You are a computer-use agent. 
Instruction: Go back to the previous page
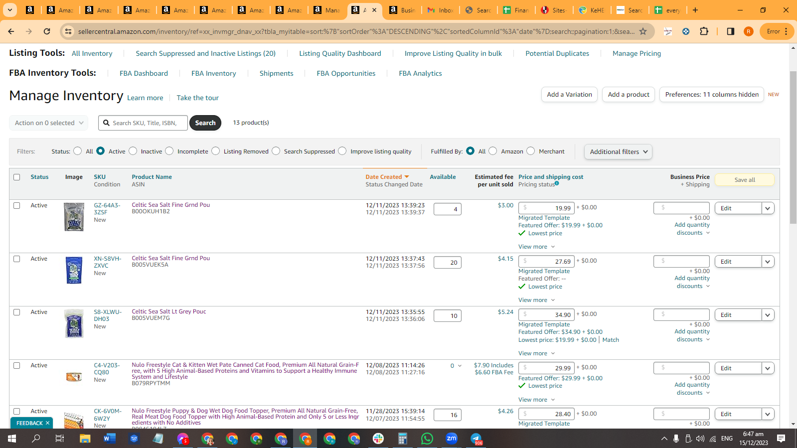pos(11,31)
